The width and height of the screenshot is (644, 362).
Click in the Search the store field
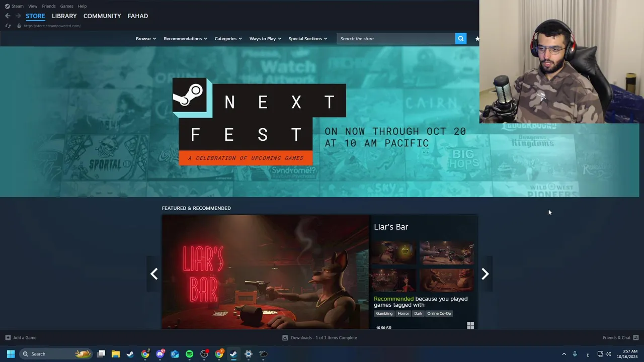pos(396,39)
